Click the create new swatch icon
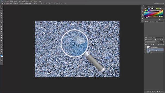The height and width of the screenshot is (93, 165). 160,20
